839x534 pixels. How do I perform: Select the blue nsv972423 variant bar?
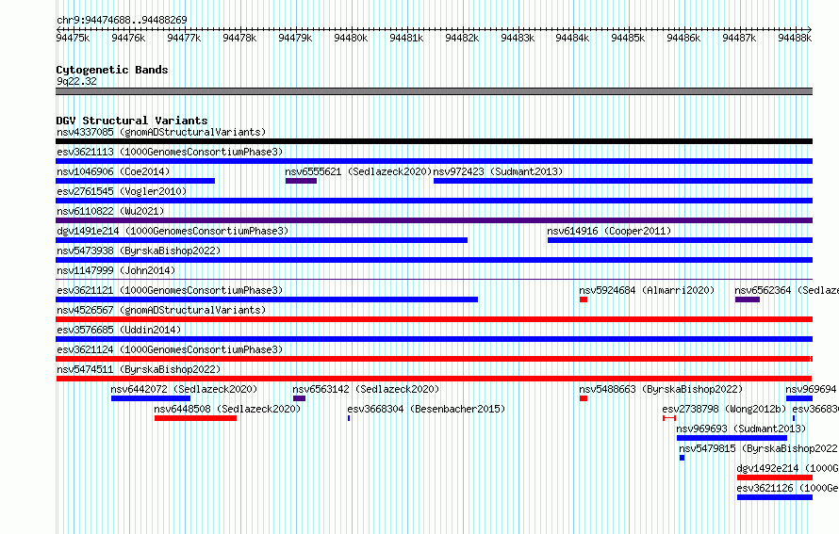tap(623, 181)
